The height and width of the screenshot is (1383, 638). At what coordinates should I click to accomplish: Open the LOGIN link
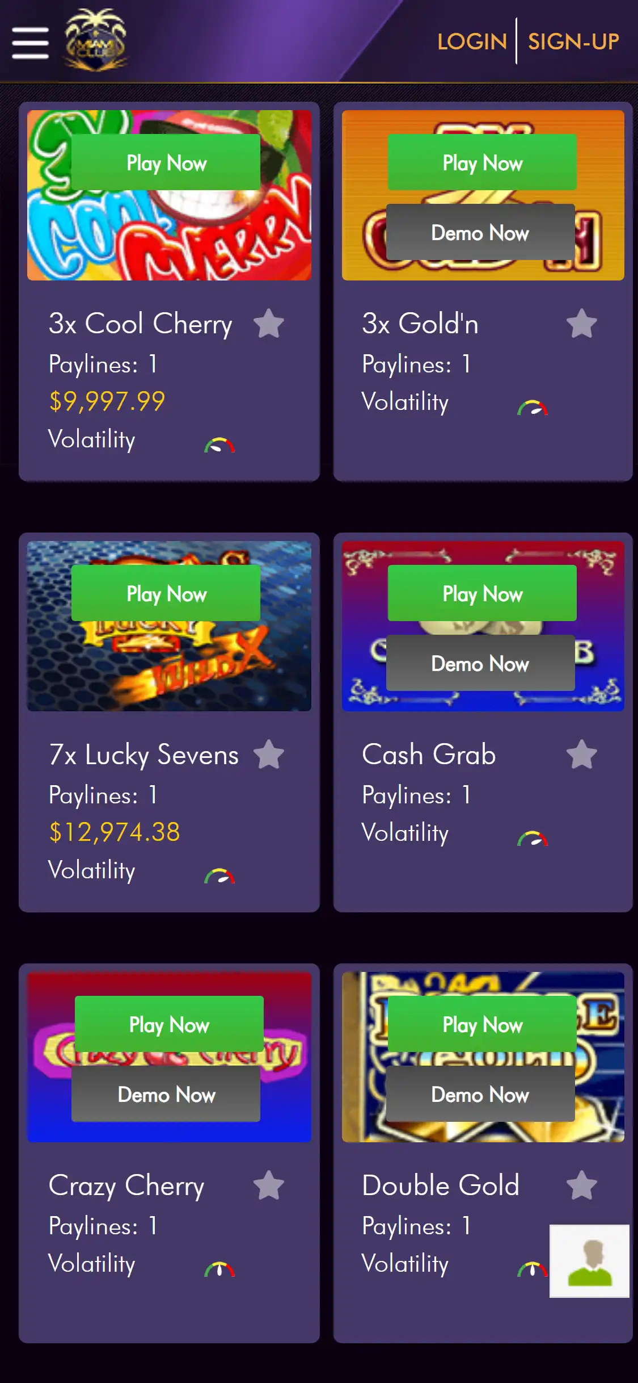pos(472,41)
